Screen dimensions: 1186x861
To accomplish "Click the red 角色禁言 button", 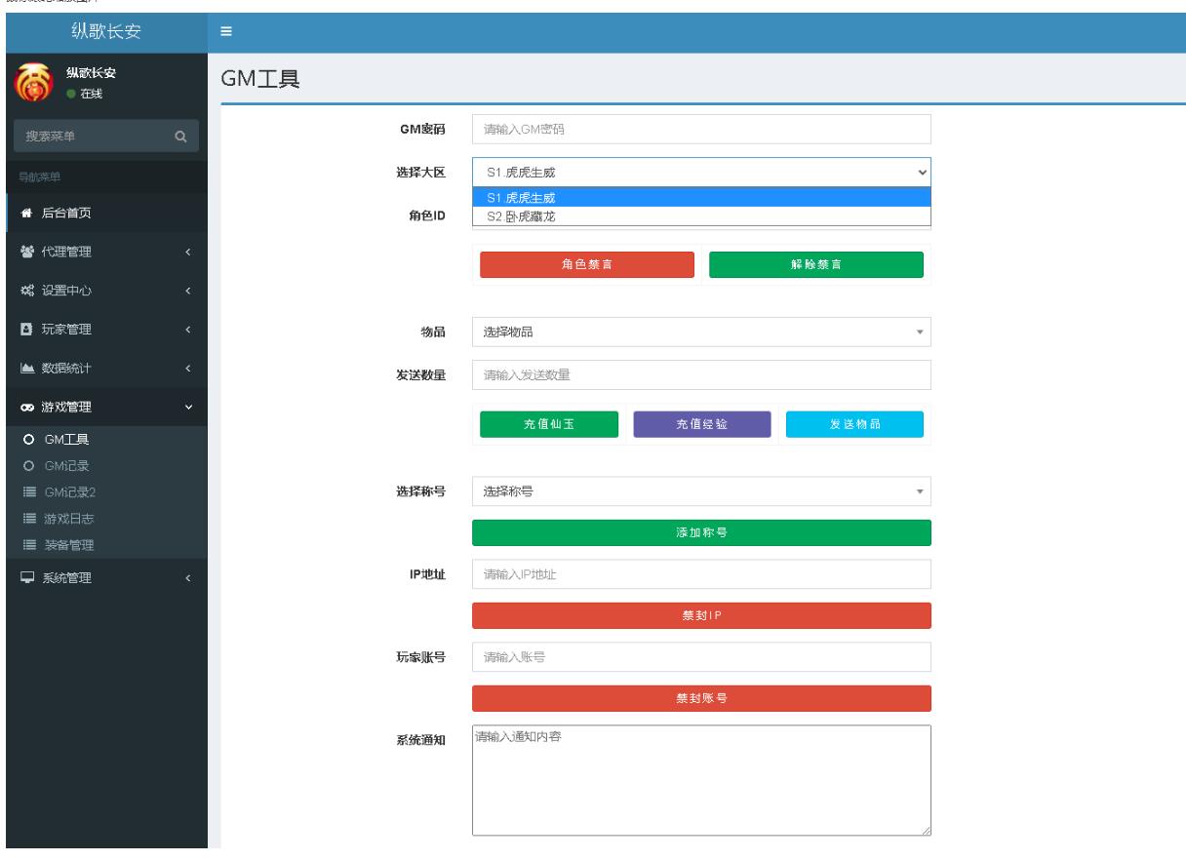I will tap(587, 265).
